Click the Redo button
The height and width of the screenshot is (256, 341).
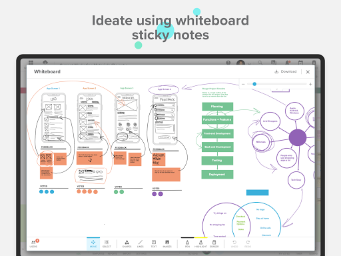point(248,244)
